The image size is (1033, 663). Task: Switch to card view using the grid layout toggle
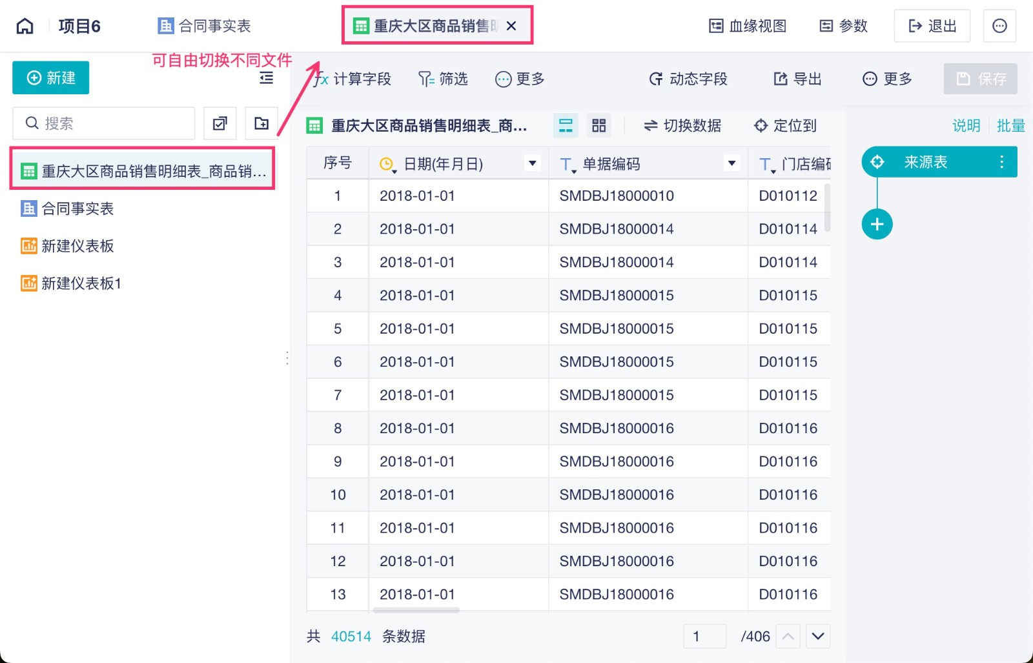coord(598,125)
